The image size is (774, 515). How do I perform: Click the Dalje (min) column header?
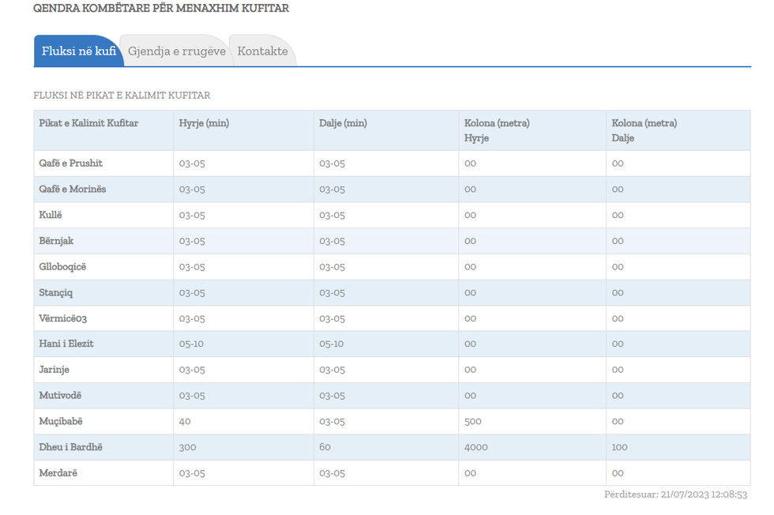(343, 123)
